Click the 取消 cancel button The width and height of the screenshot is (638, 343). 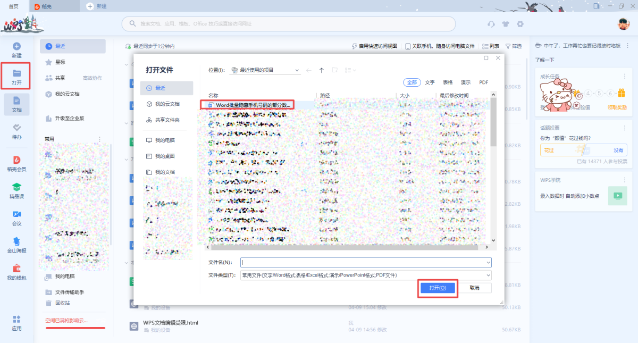(474, 288)
